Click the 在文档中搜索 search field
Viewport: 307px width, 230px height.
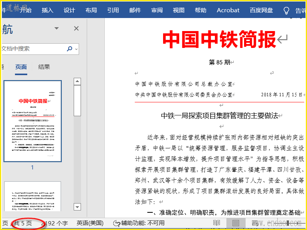[x=33, y=49]
